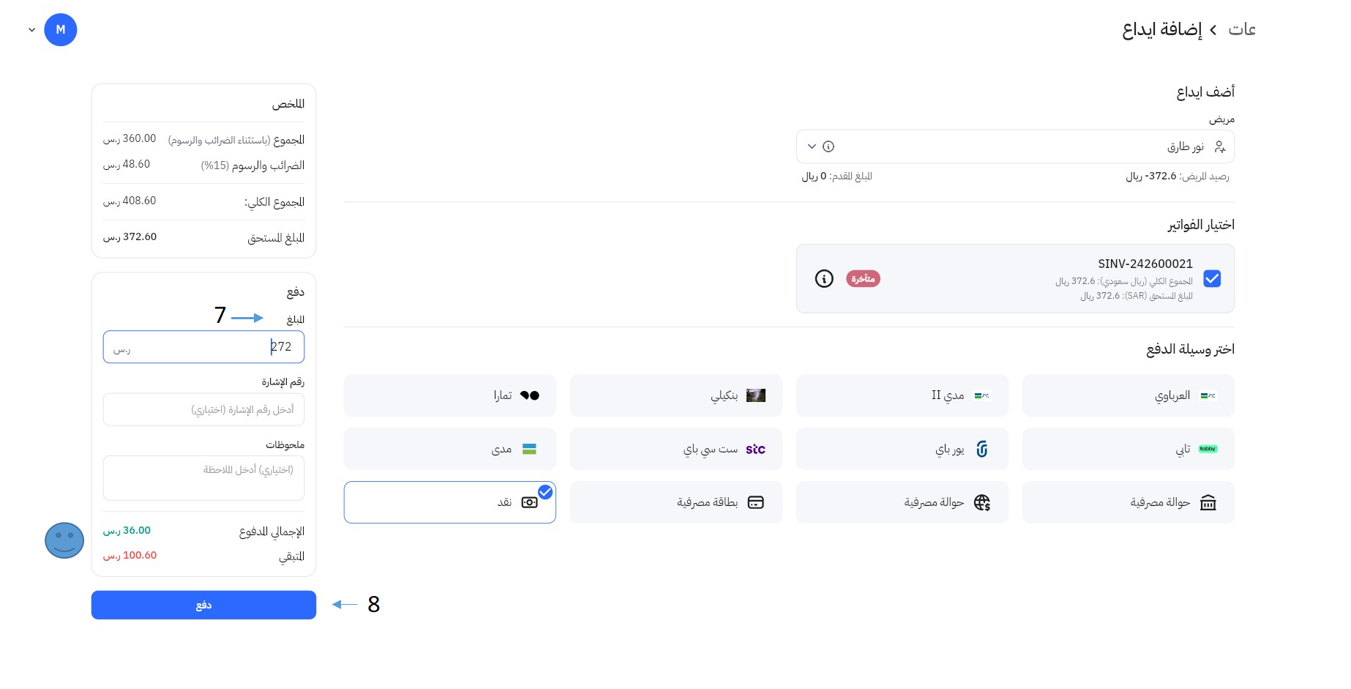
Task: Select the Tamara payment icon
Action: (x=530, y=395)
